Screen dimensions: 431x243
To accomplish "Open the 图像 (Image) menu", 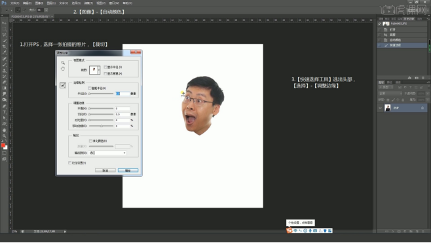I will 39,3.
